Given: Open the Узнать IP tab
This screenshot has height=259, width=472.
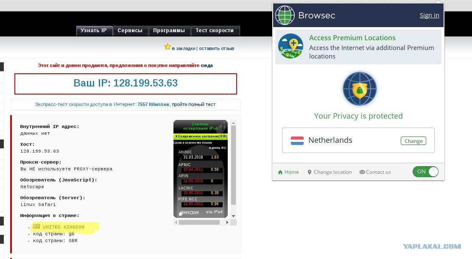Looking at the screenshot, I should (x=94, y=31).
